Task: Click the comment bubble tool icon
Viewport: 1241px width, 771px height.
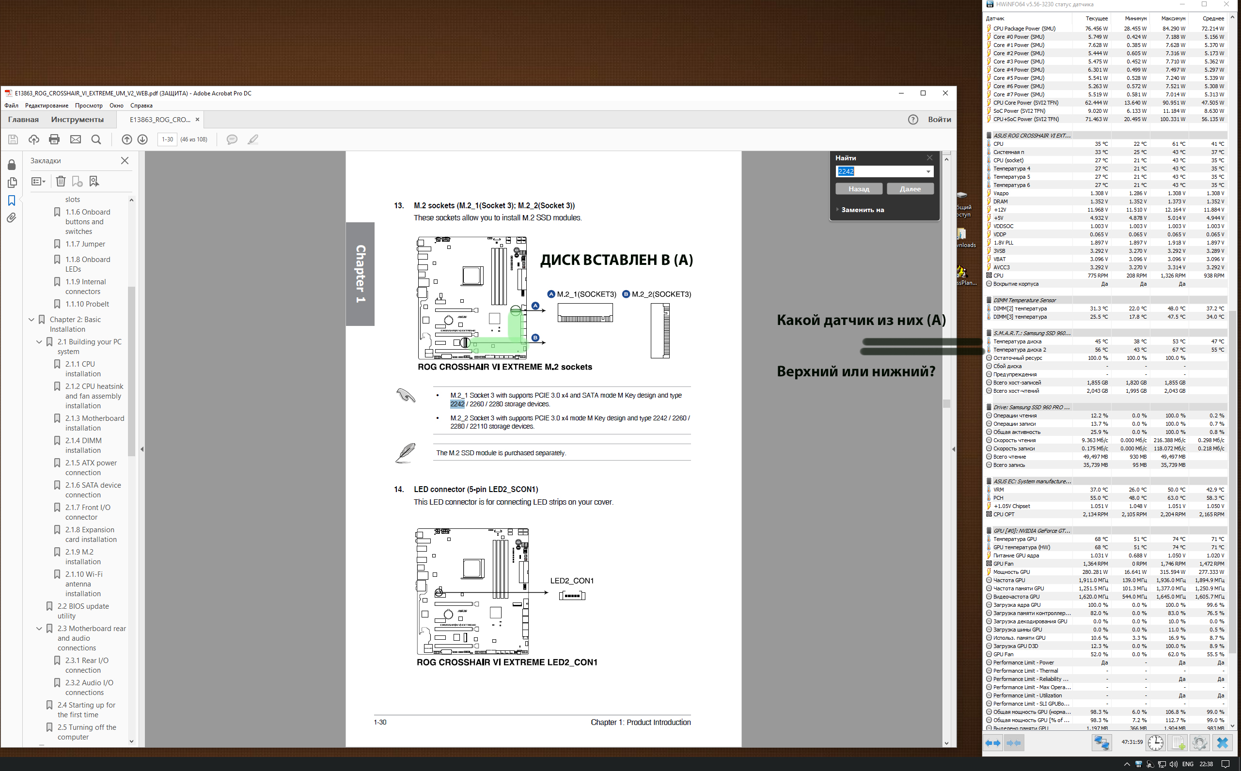Action: click(232, 139)
